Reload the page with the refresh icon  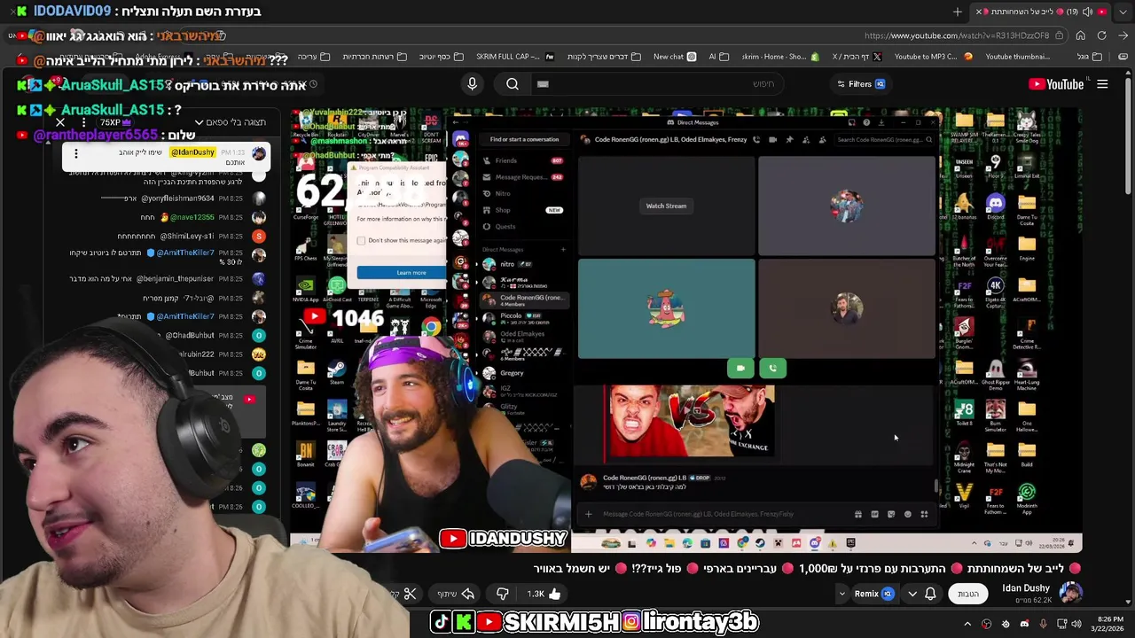coord(1101,35)
